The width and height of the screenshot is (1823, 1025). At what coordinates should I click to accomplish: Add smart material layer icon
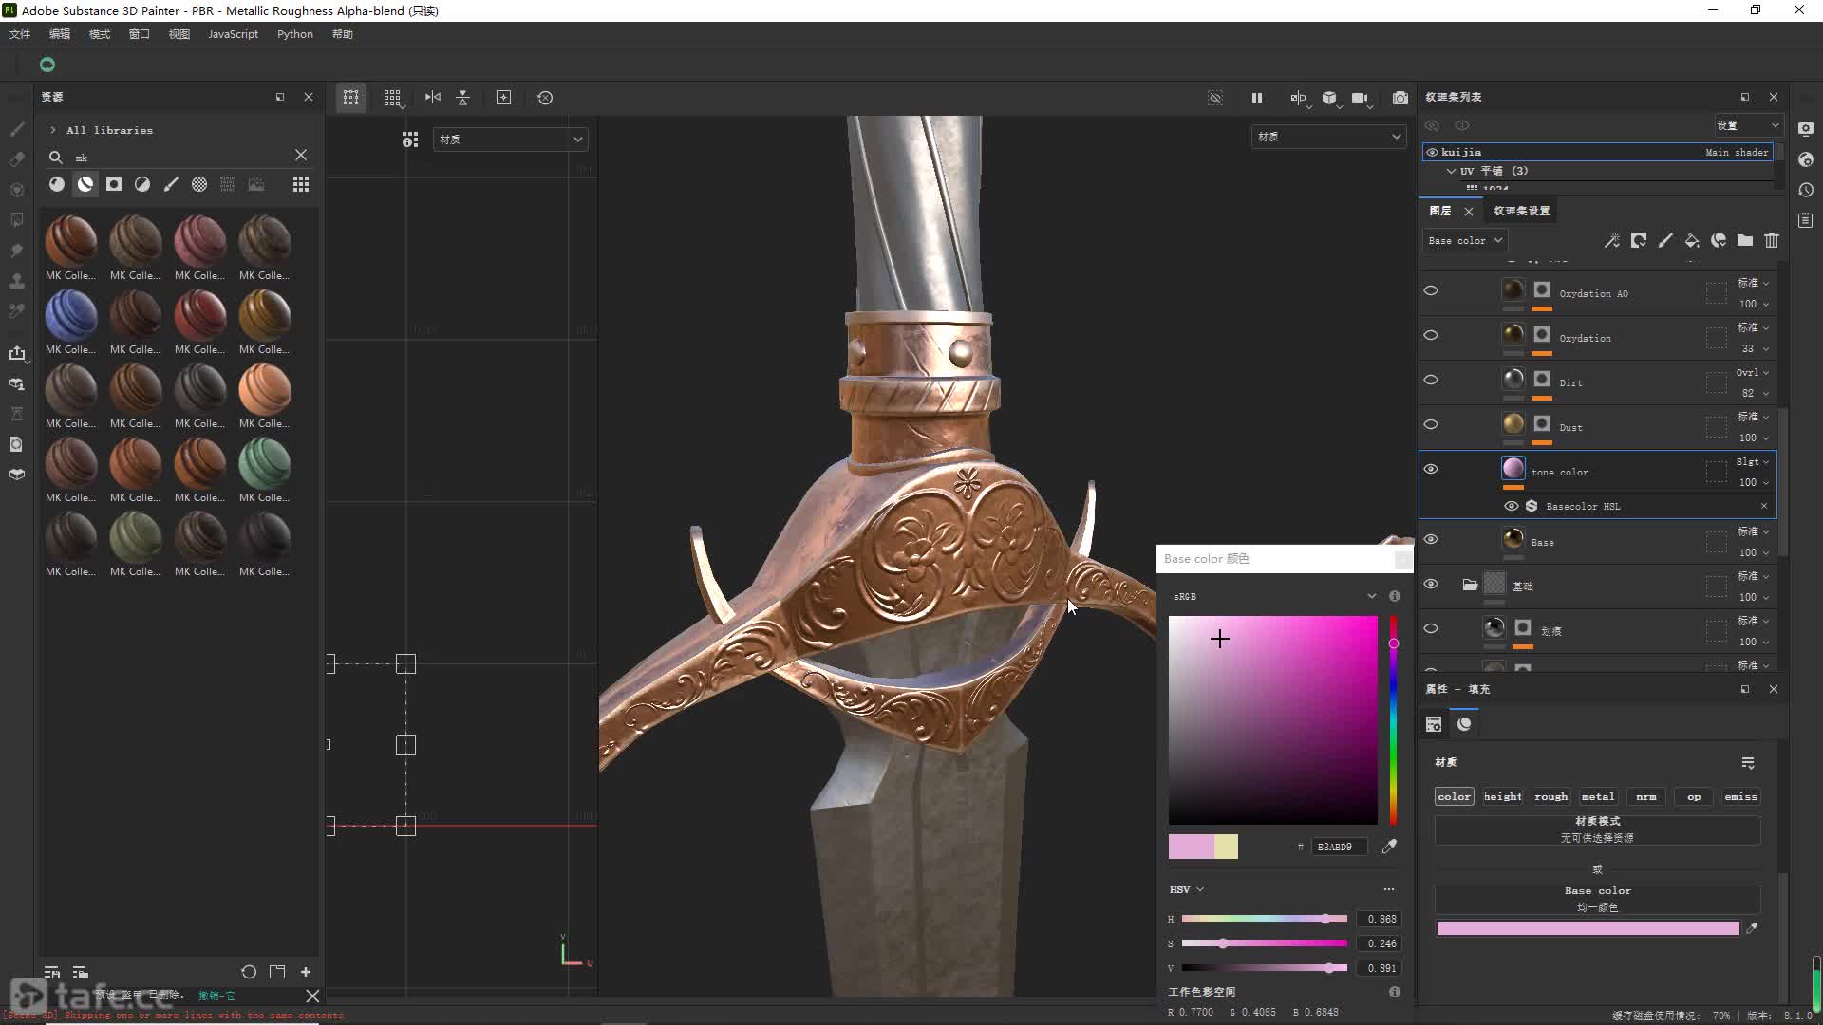tap(1719, 241)
